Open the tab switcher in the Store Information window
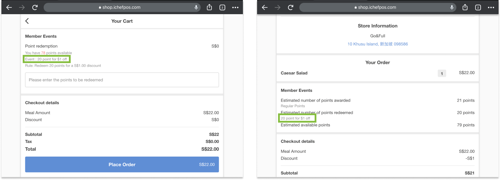 (478, 7)
